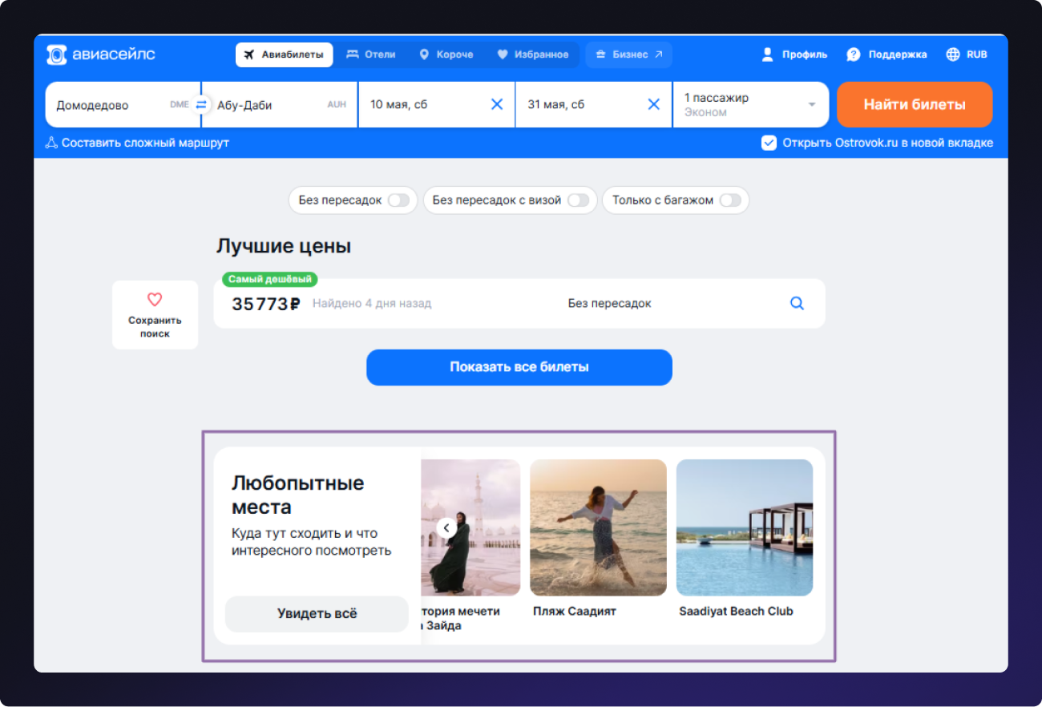Click the swap departure and destination icon
This screenshot has width=1042, height=707.
pyautogui.click(x=200, y=104)
